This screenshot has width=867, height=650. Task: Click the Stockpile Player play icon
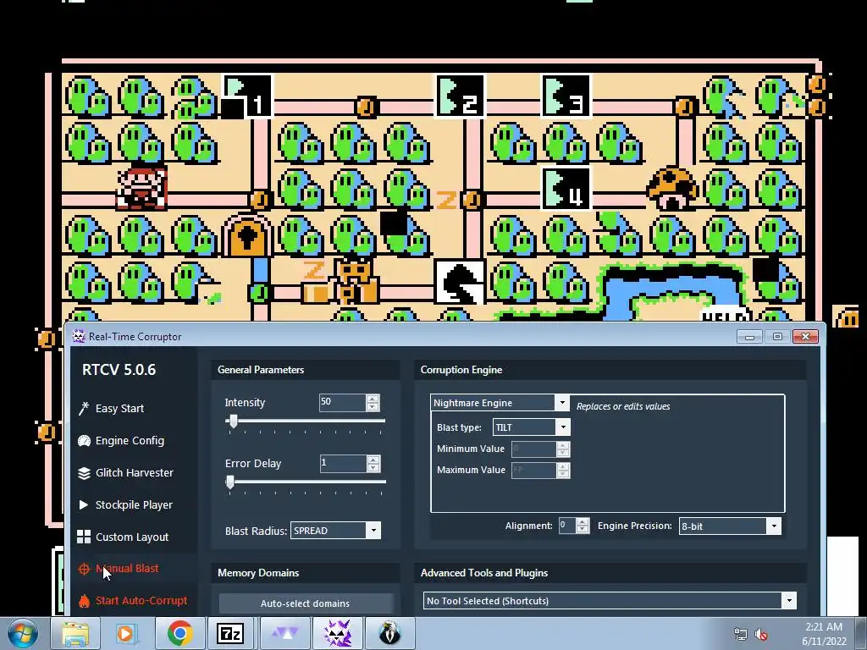point(84,504)
